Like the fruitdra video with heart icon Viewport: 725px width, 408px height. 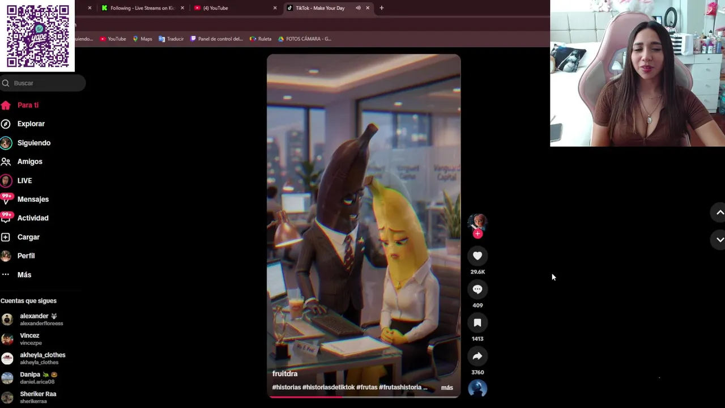point(477,256)
